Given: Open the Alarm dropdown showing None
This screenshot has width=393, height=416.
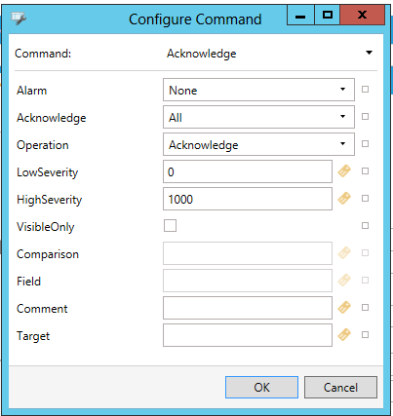Looking at the screenshot, I should [x=258, y=90].
